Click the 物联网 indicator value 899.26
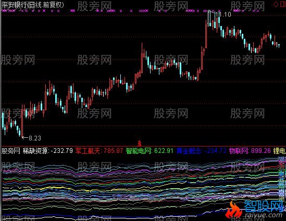Image resolution: width=286 pixels, height=221 pixels. click(261, 151)
